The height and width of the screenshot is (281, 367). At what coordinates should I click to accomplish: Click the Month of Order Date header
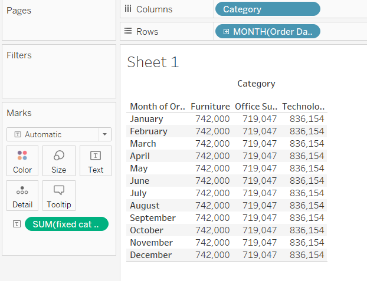158,107
